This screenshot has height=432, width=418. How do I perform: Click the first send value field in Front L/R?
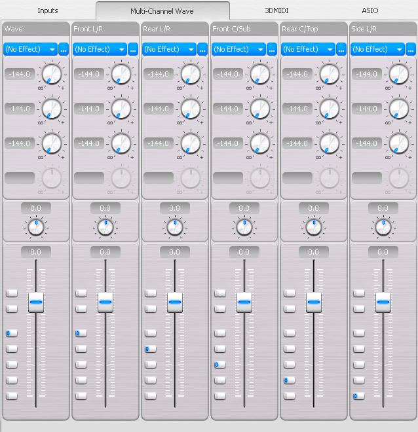(88, 75)
